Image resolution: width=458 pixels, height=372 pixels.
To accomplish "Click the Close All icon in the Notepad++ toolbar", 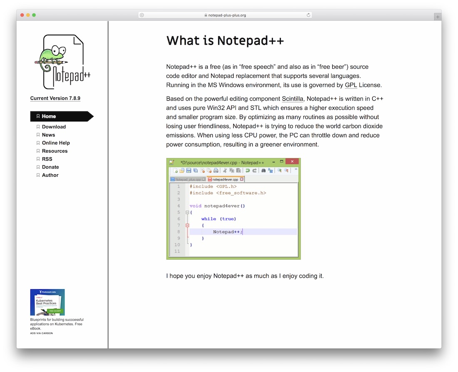I will pos(209,171).
